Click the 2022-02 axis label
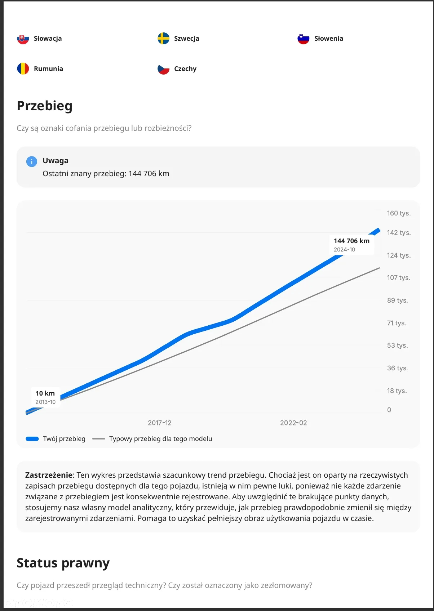This screenshot has height=611, width=434. click(293, 423)
